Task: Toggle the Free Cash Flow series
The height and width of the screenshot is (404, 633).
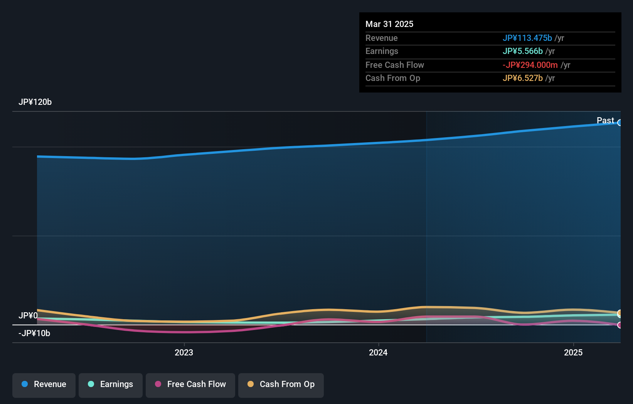Action: (x=190, y=385)
